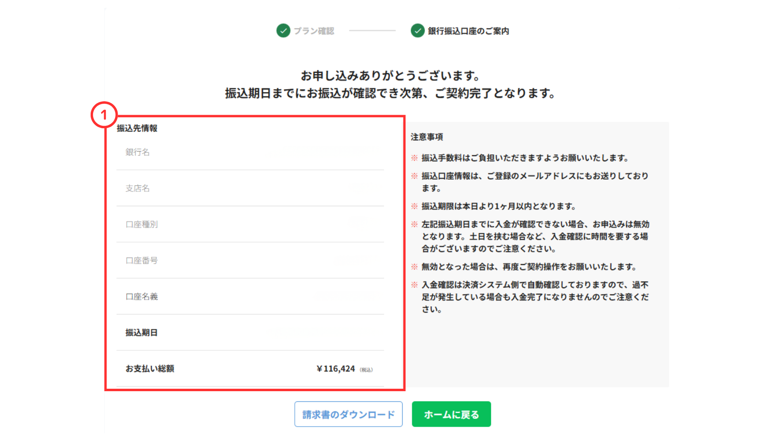Click the 支店名 row label

[138, 188]
